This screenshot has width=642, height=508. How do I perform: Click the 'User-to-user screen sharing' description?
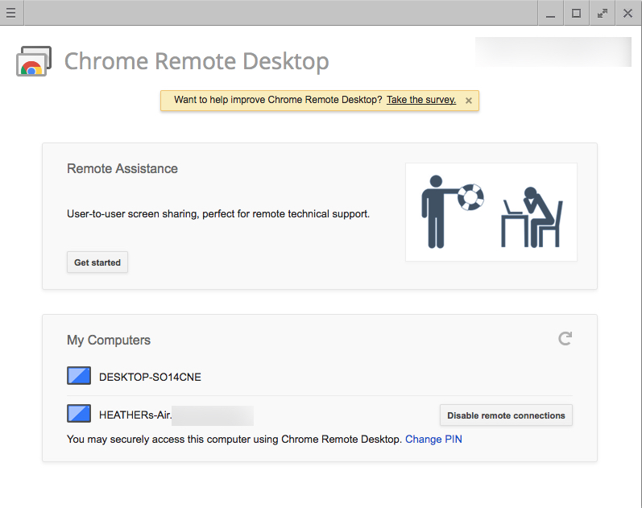[218, 214]
